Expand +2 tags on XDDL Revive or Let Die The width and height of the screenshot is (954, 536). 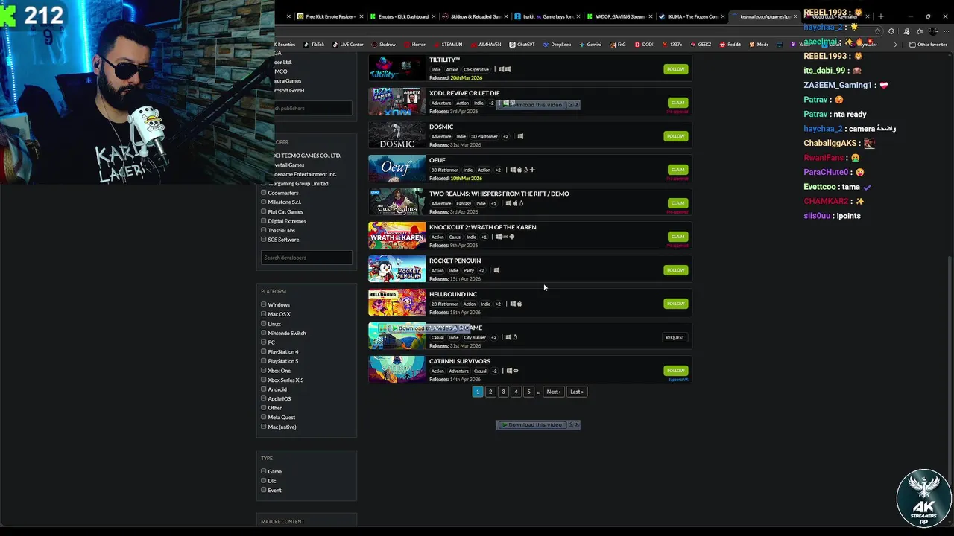(x=491, y=103)
